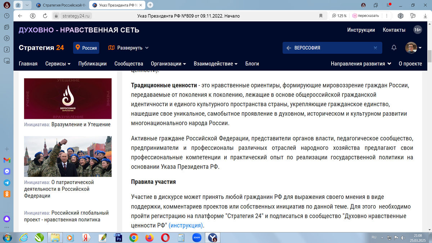Bookmark this page using bookmark icon
Image resolution: width=432 pixels, height=243 pixels.
pyautogui.click(x=321, y=16)
